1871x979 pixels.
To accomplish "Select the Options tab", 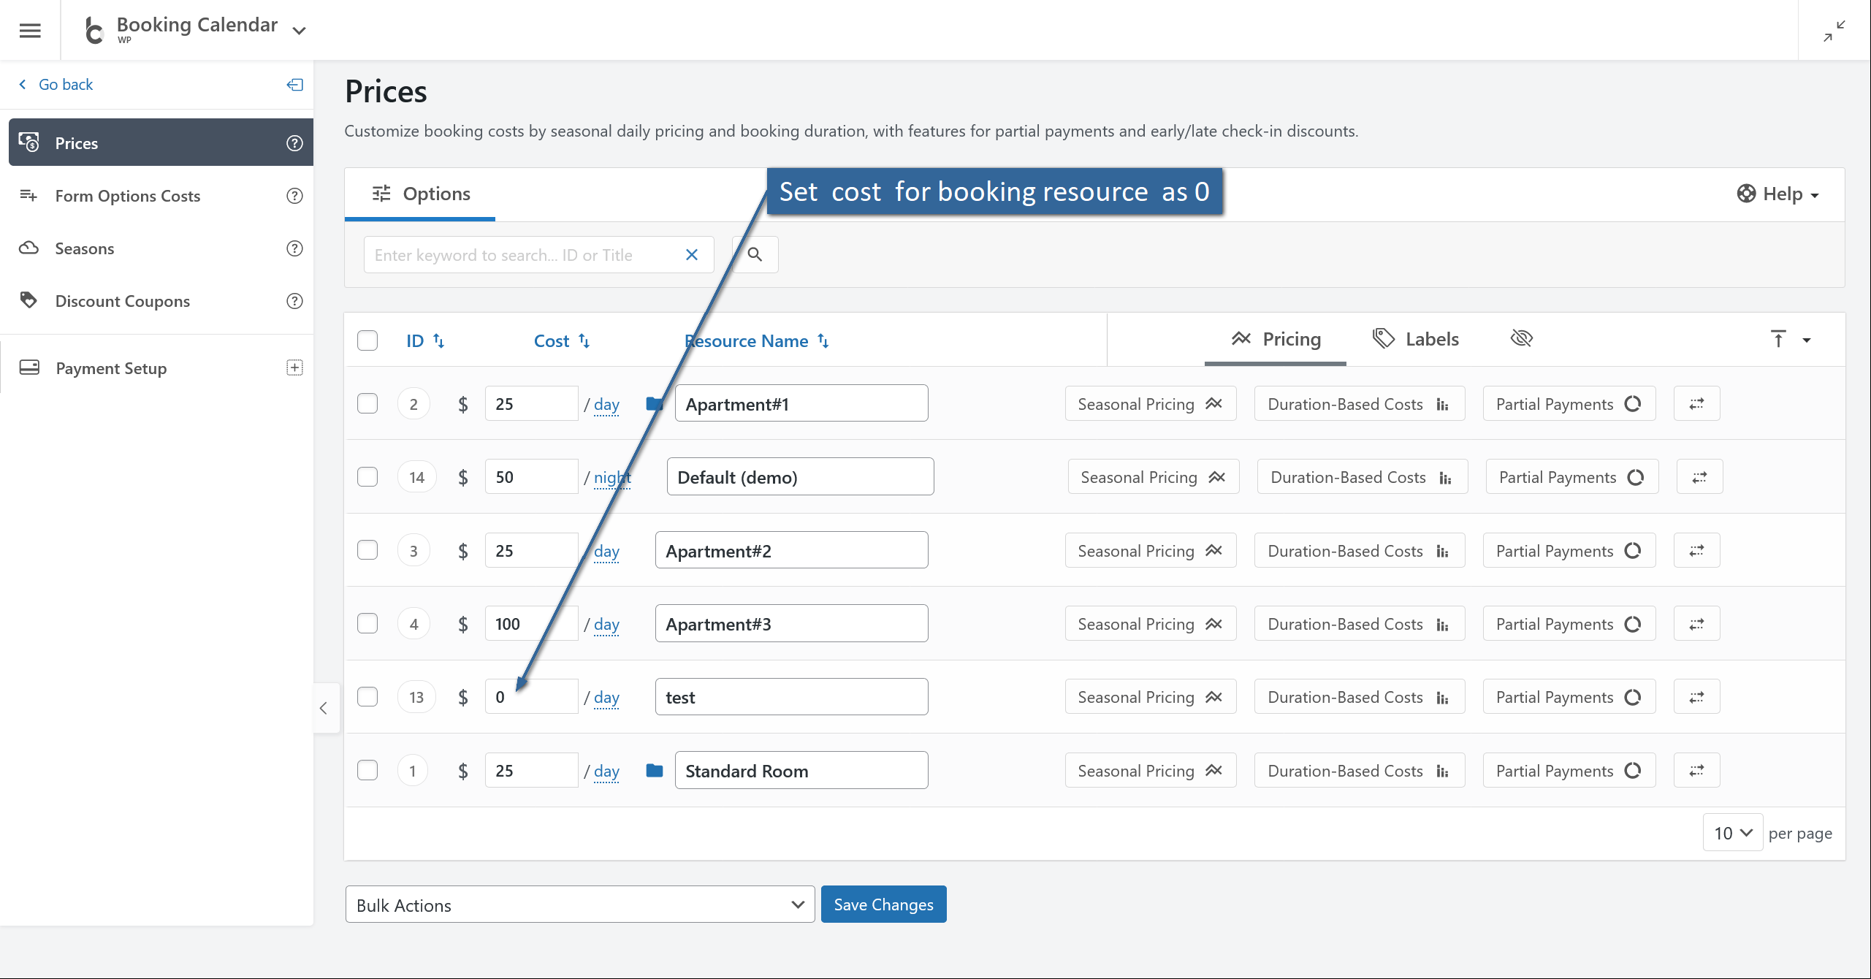I will coord(420,194).
